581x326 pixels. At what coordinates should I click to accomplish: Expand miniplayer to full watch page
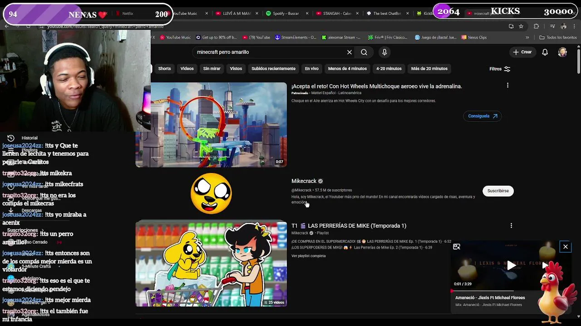(x=457, y=247)
